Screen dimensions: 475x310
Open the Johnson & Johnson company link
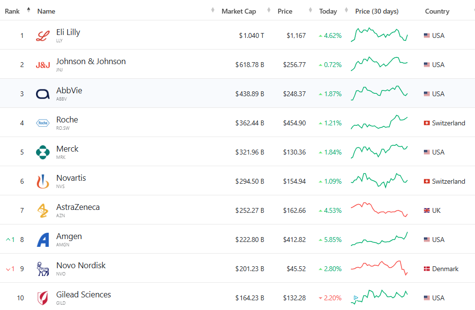point(91,61)
